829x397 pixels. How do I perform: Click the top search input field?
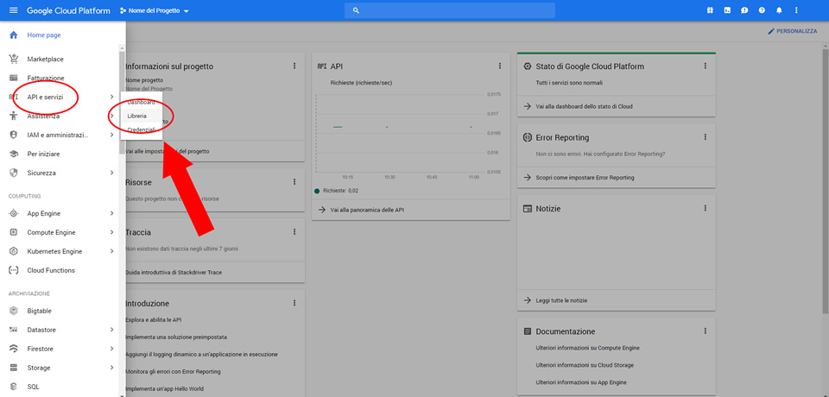point(449,10)
